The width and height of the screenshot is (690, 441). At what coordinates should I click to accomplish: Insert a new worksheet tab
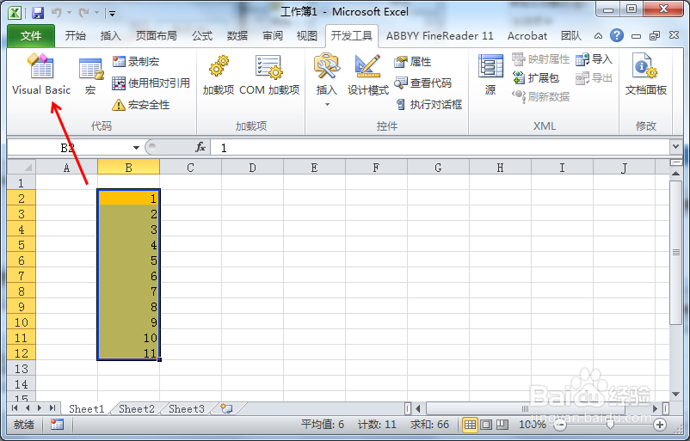(226, 409)
